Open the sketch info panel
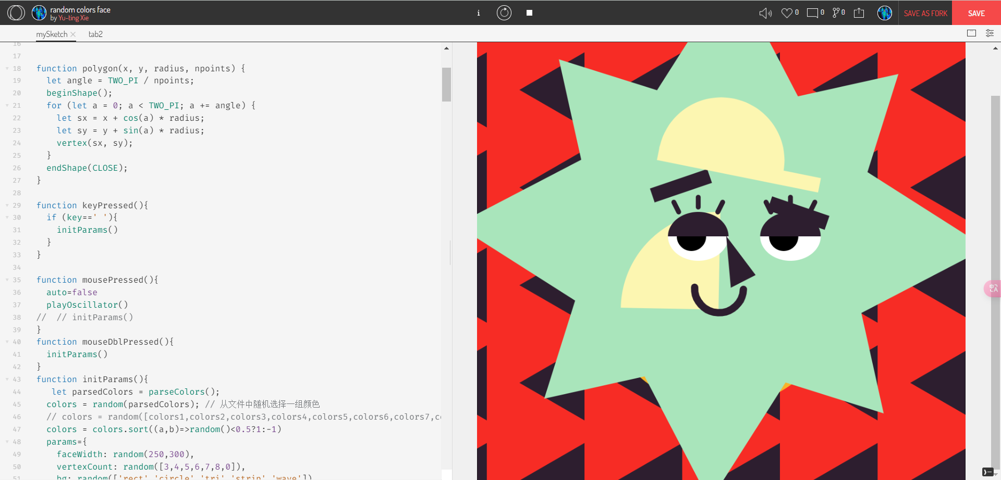 coord(478,13)
